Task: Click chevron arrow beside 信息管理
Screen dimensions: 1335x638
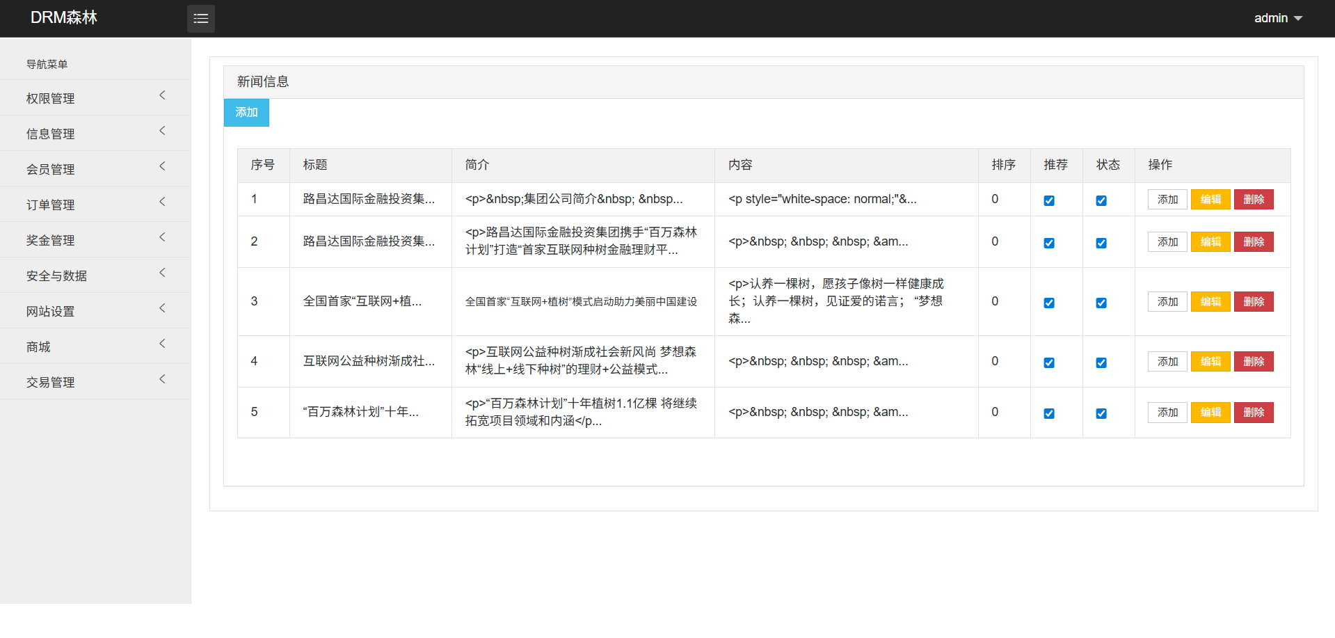Action: tap(162, 131)
